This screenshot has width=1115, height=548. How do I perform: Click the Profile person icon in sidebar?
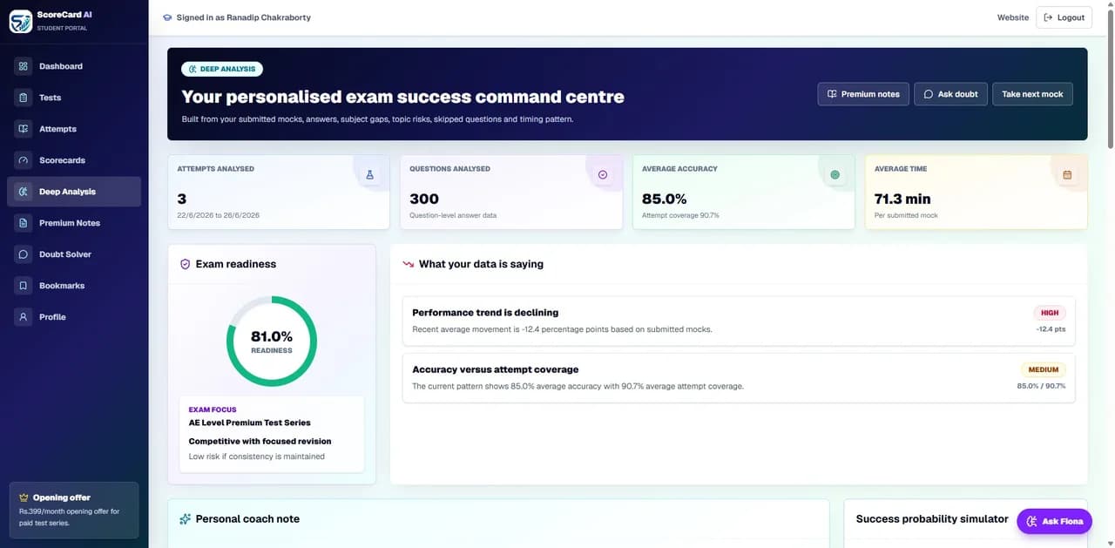point(24,317)
